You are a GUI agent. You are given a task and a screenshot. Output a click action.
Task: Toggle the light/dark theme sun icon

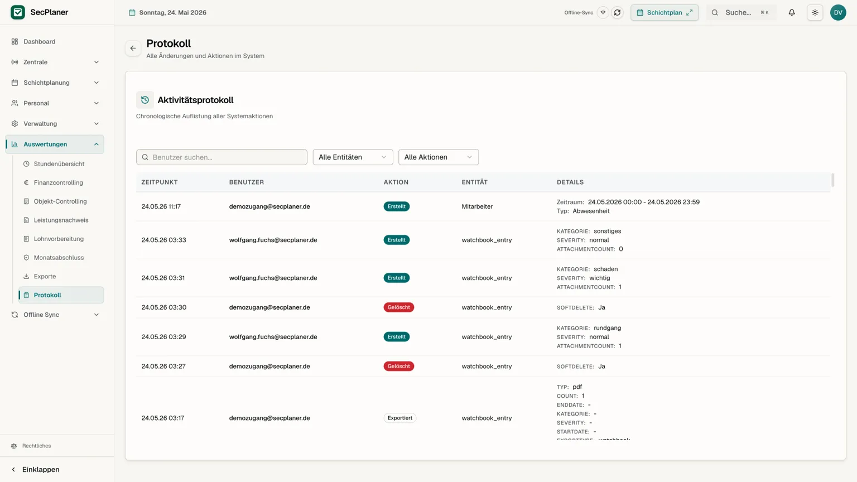pyautogui.click(x=815, y=12)
